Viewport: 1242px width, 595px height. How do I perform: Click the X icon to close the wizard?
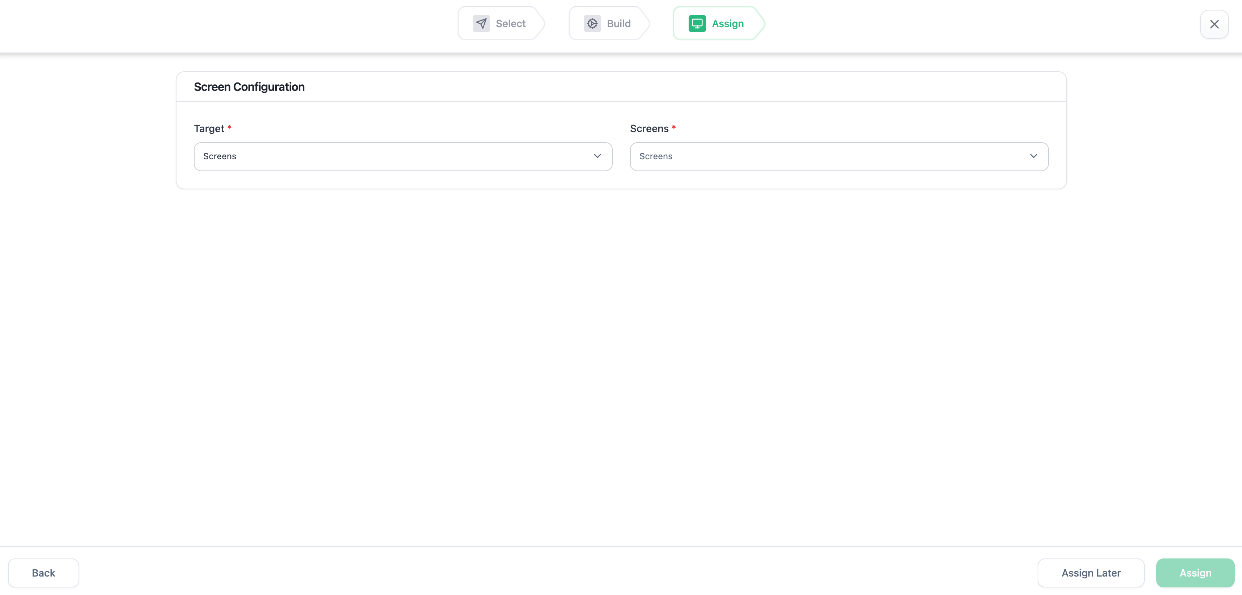(1215, 24)
